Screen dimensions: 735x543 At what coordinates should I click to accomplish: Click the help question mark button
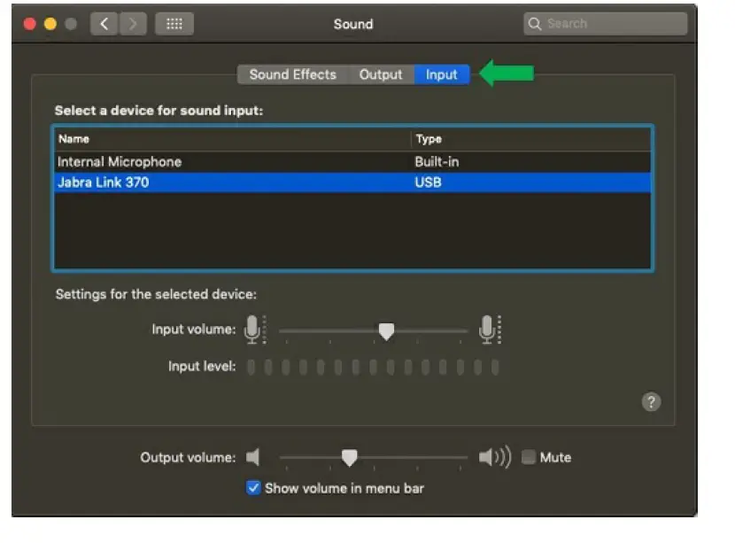click(x=651, y=402)
